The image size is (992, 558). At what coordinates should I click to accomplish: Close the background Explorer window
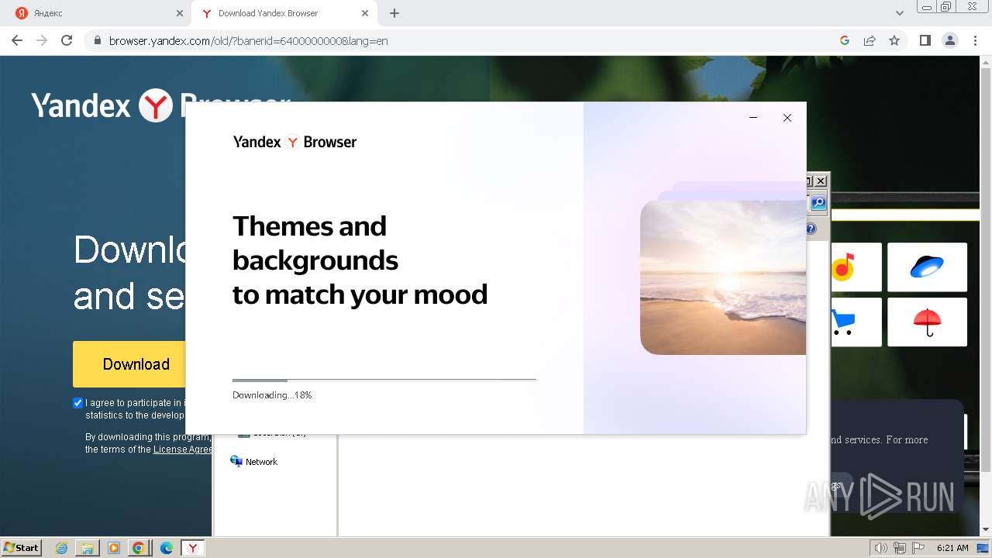[x=821, y=181]
